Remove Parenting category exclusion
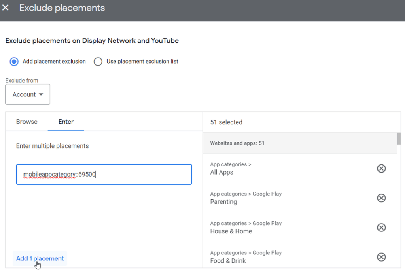The image size is (405, 271). 381,198
